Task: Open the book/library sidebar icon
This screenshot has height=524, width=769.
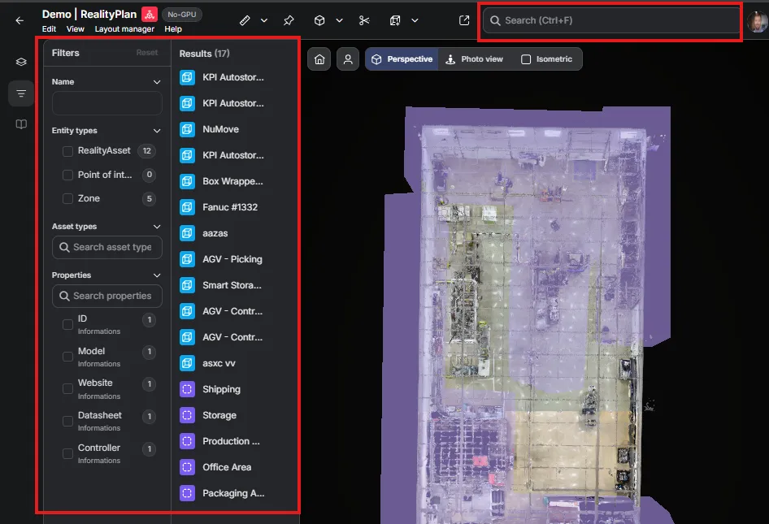Action: click(21, 124)
